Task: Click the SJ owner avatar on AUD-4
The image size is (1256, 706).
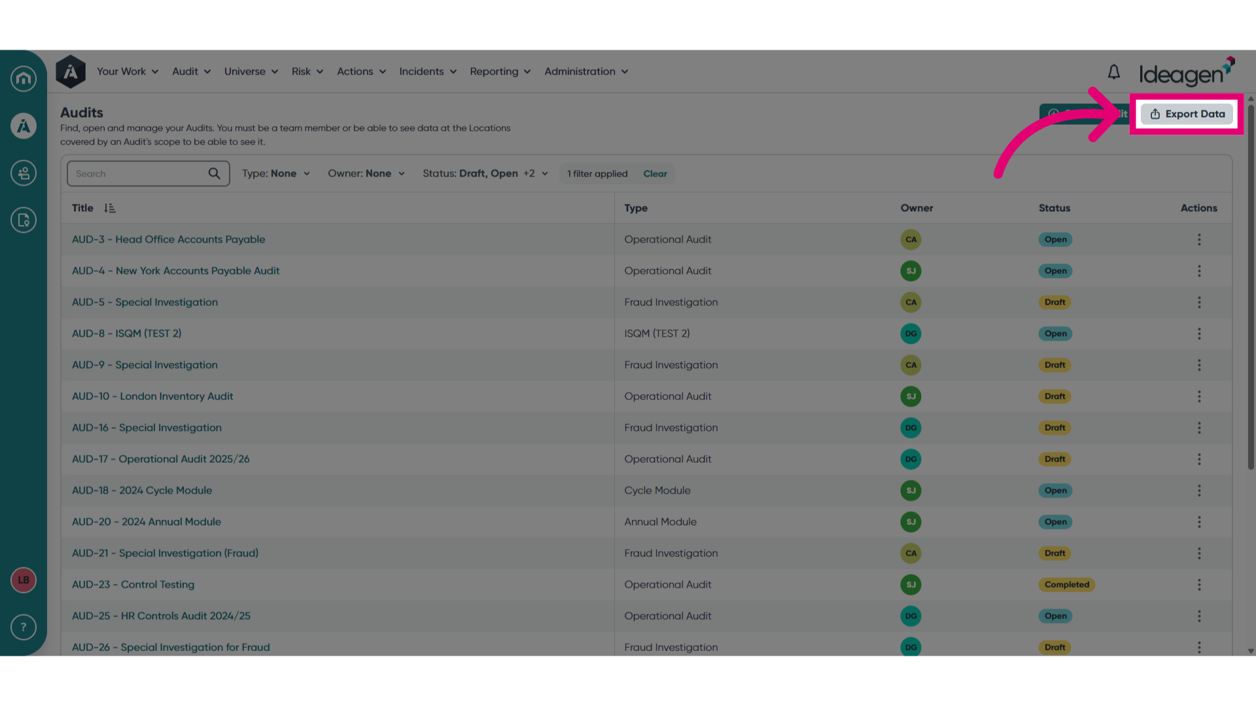Action: point(911,271)
